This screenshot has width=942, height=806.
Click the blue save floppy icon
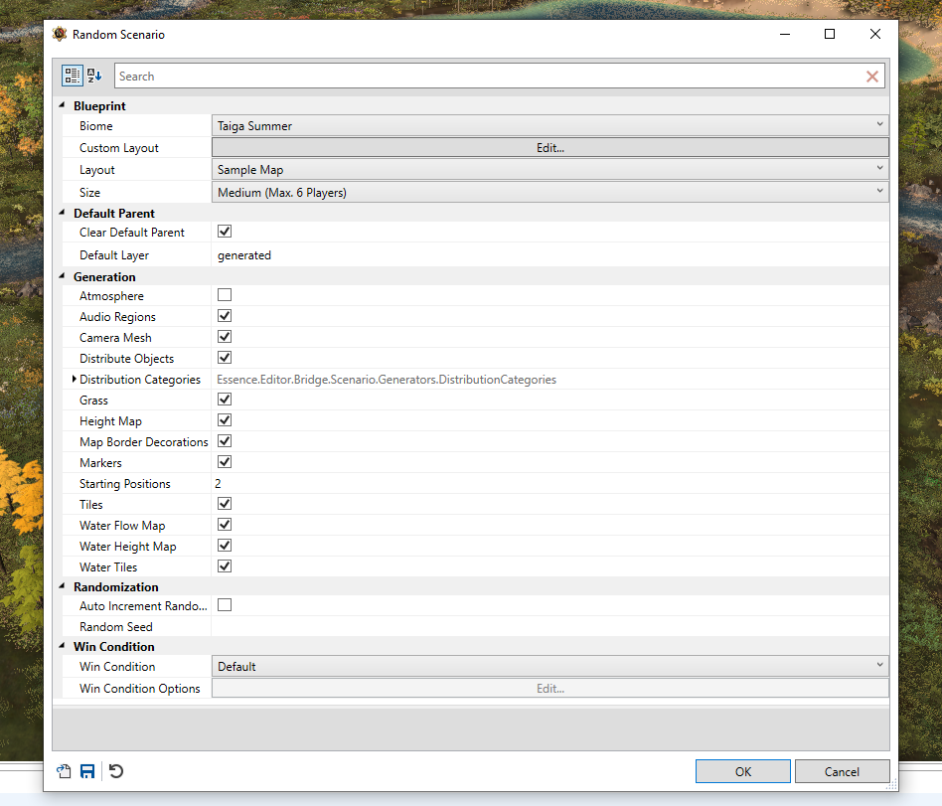[87, 771]
